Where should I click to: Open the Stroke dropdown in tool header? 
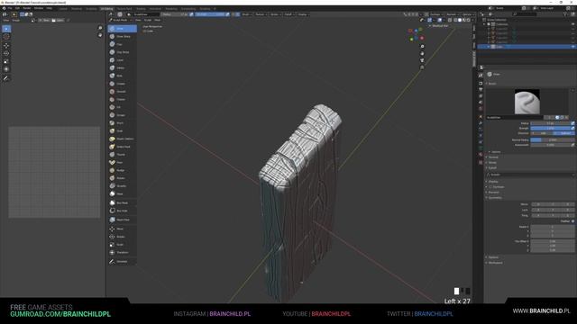coord(275,14)
